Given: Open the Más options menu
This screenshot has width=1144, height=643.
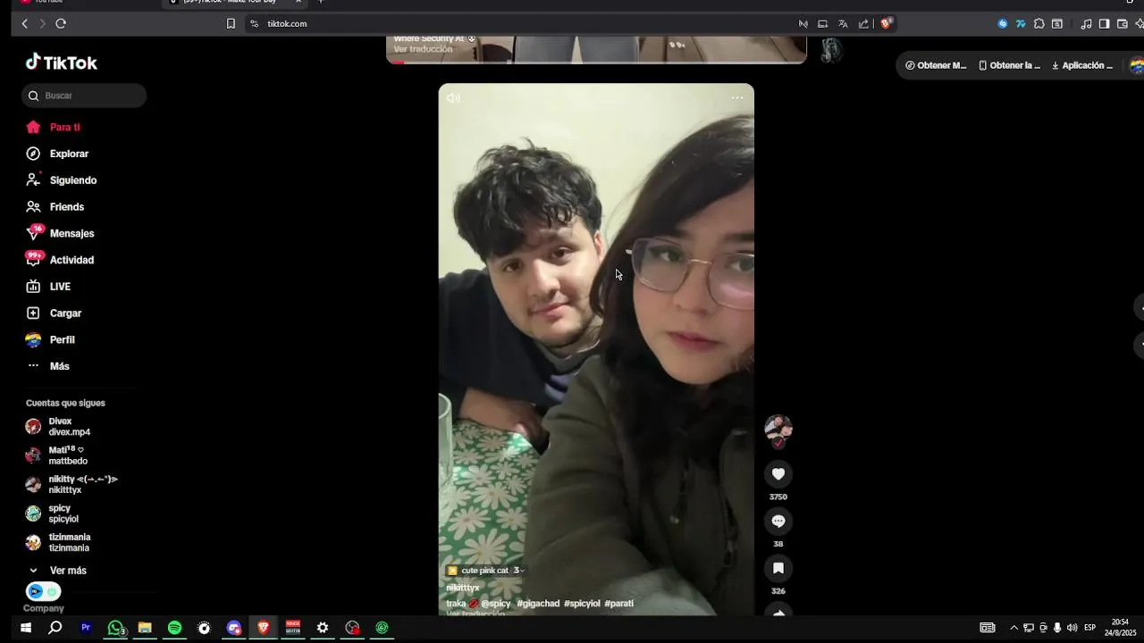Looking at the screenshot, I should pyautogui.click(x=47, y=366).
